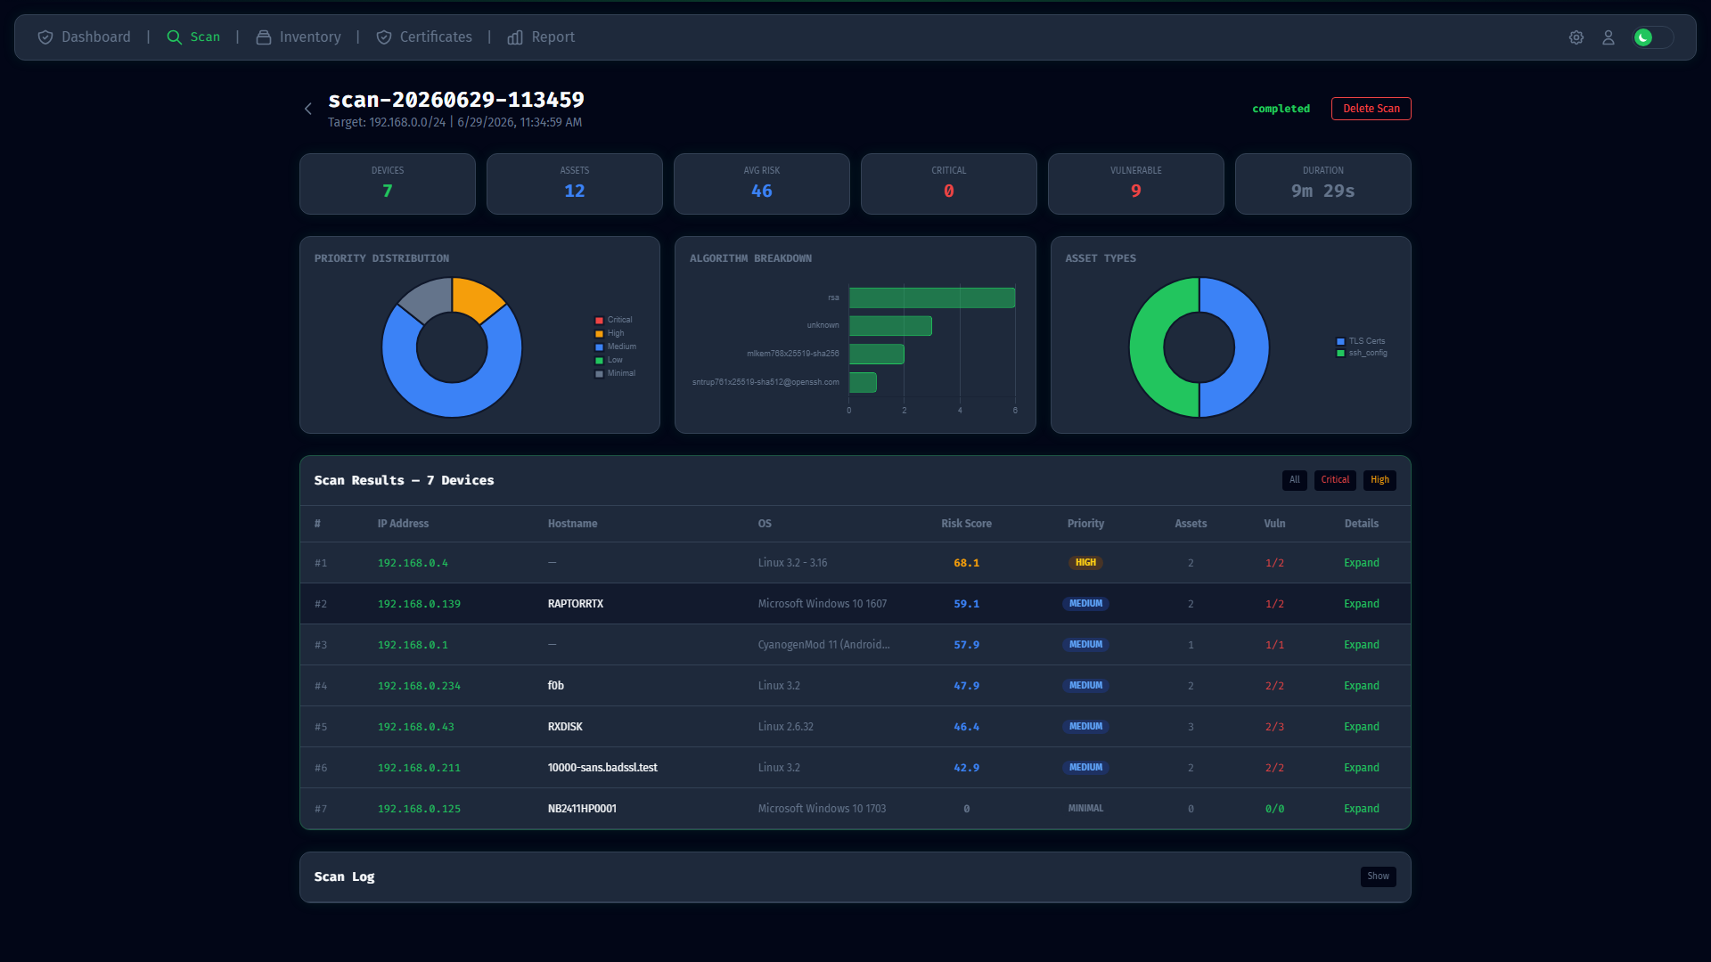1711x962 pixels.
Task: Toggle the dark mode switch
Action: (1653, 37)
